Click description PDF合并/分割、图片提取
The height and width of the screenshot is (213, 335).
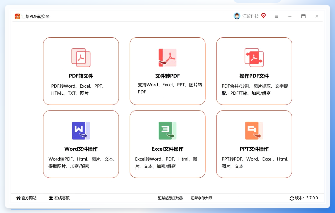(255, 90)
